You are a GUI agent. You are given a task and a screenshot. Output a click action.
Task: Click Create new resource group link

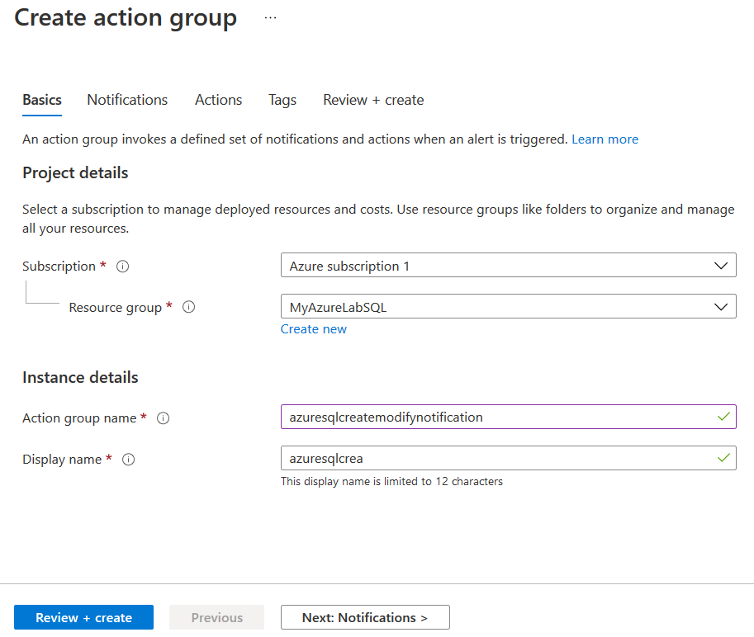(x=314, y=329)
